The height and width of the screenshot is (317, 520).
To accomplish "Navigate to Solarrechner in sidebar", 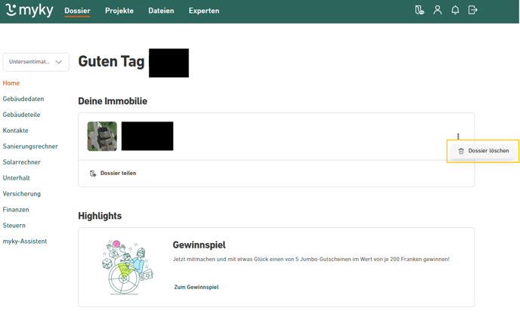I will [22, 162].
